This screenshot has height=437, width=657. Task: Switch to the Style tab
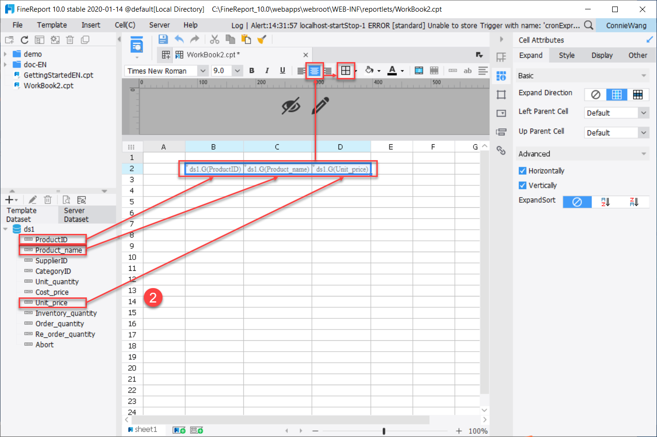tap(567, 55)
